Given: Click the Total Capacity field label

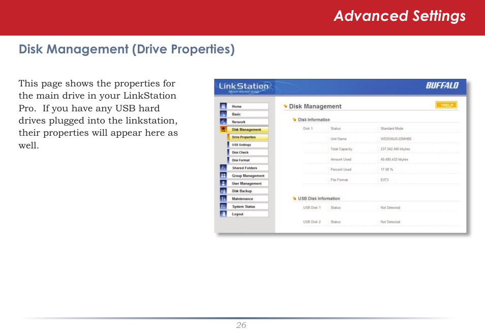Looking at the screenshot, I should 341,149.
